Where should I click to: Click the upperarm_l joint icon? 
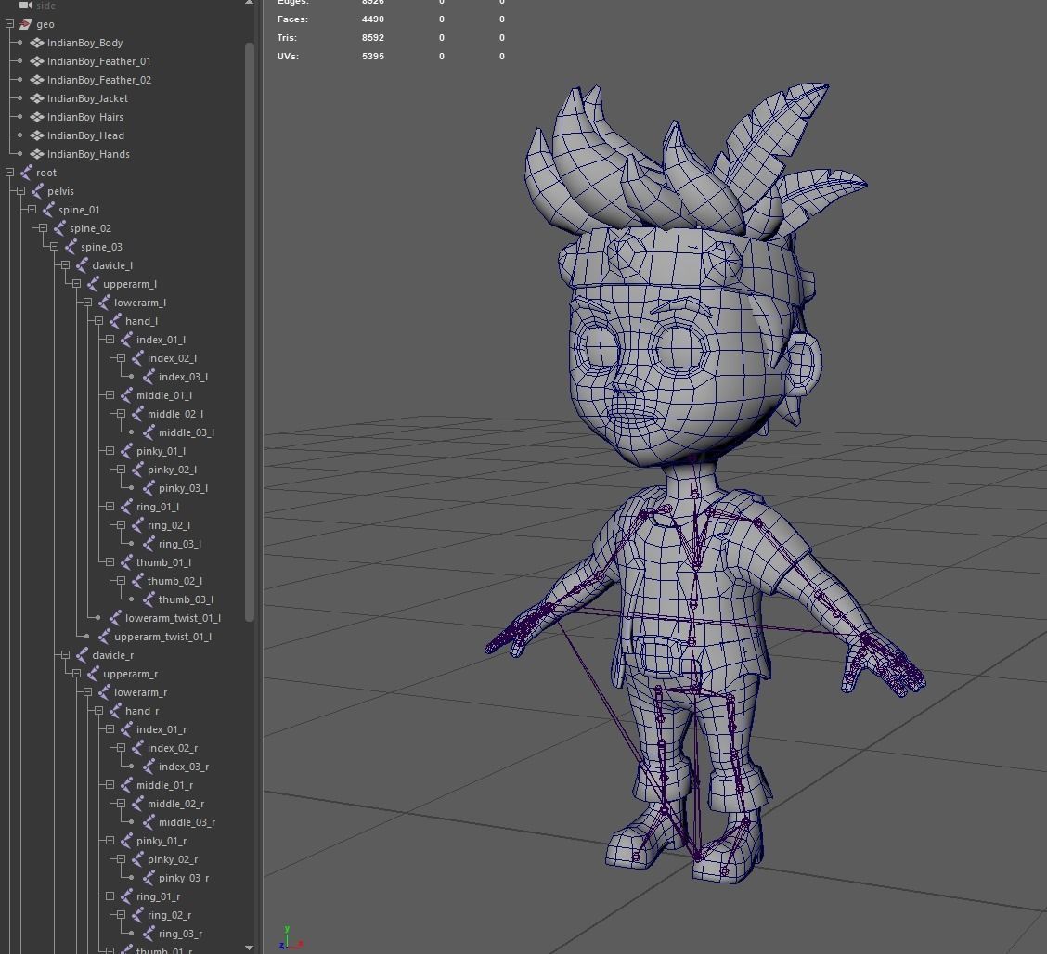pyautogui.click(x=93, y=284)
